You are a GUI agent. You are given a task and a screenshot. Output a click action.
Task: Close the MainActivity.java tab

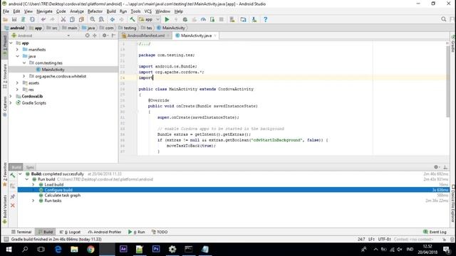tap(215, 36)
